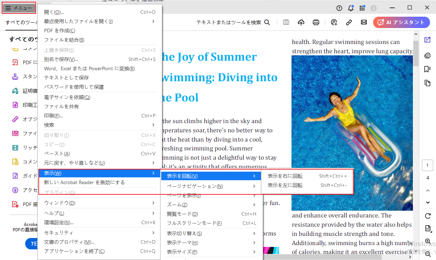The height and width of the screenshot is (260, 436).
Task: Select ファイルを結合 menu entry
Action: (100, 40)
